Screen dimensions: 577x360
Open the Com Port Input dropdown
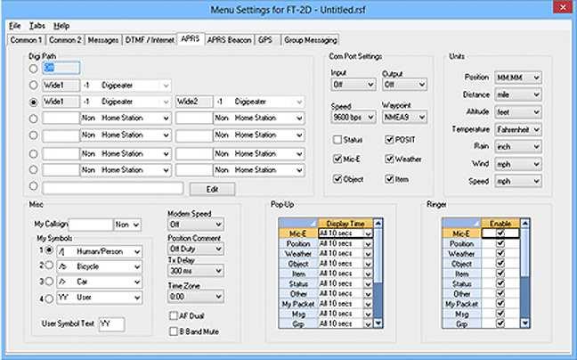point(354,85)
